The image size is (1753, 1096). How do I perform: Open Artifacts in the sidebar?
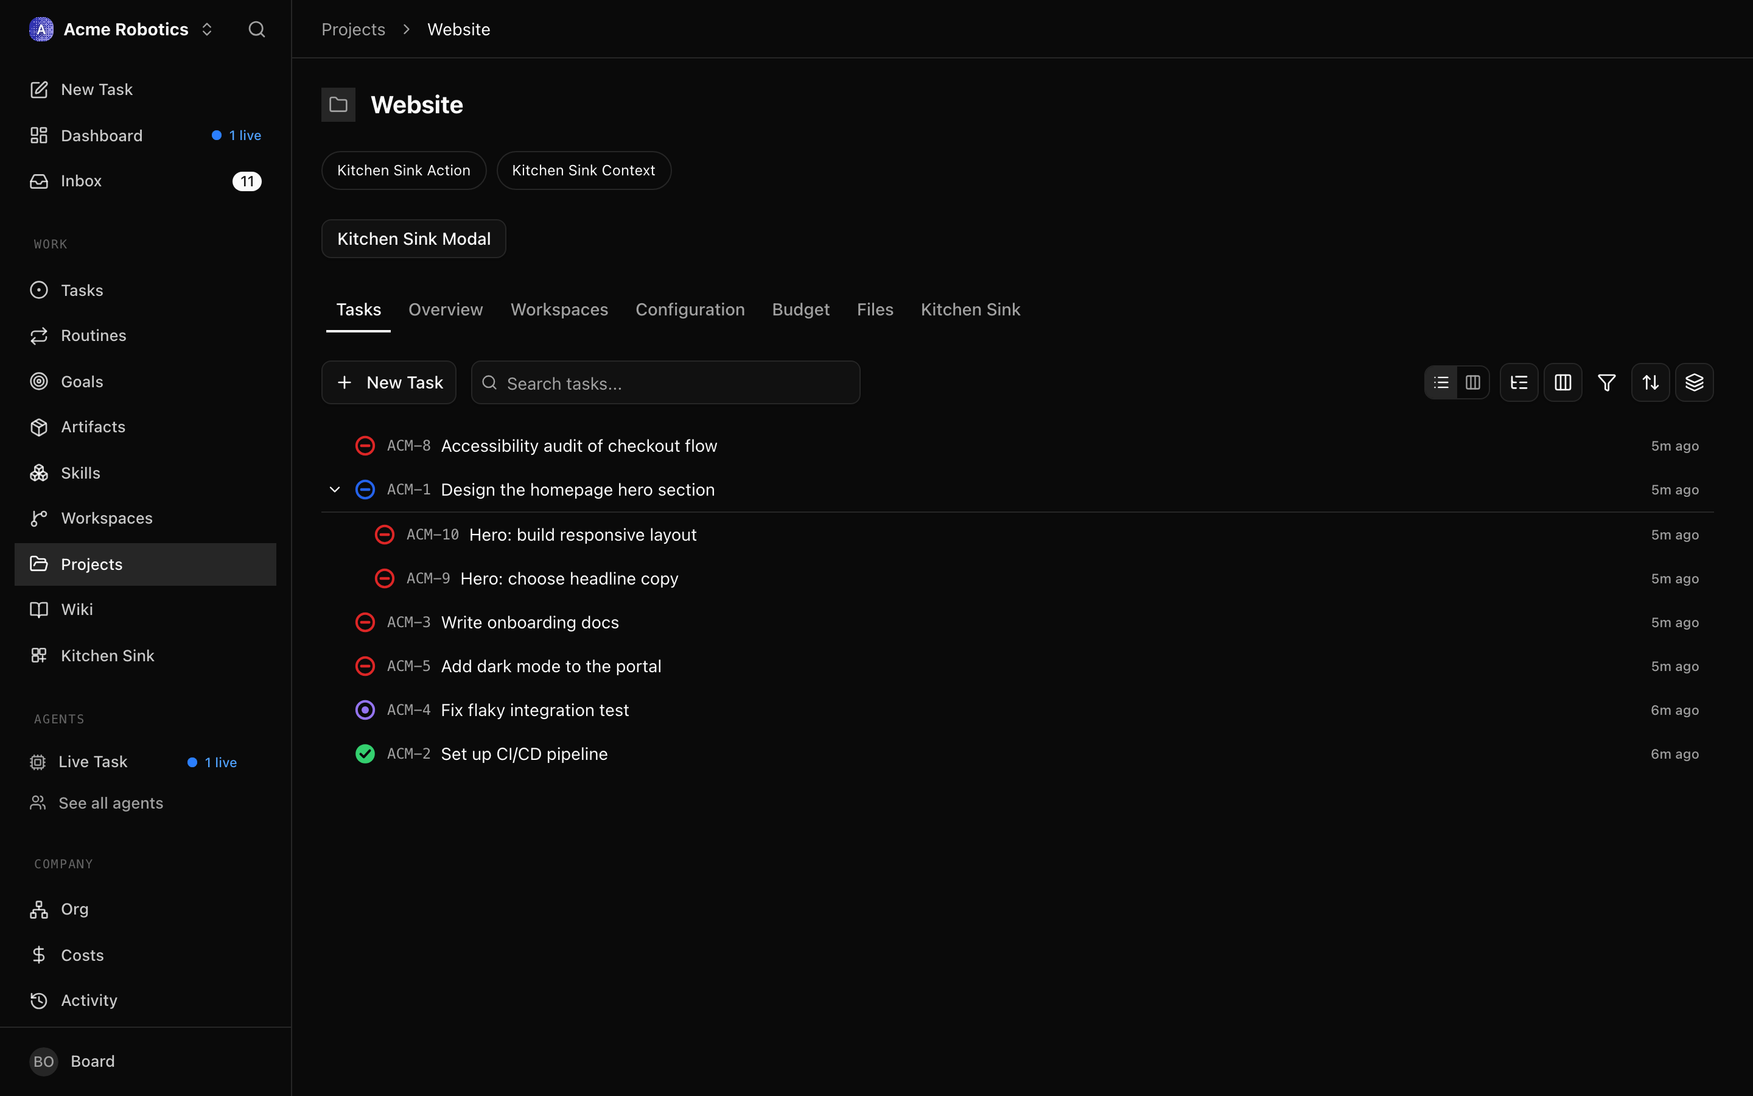(145, 427)
